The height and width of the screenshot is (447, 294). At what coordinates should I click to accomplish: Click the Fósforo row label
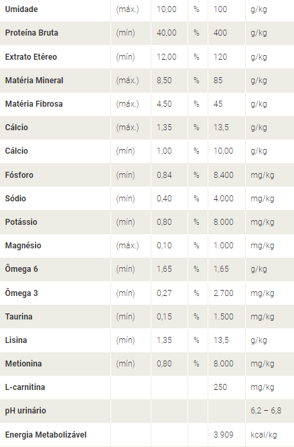[x=19, y=175]
